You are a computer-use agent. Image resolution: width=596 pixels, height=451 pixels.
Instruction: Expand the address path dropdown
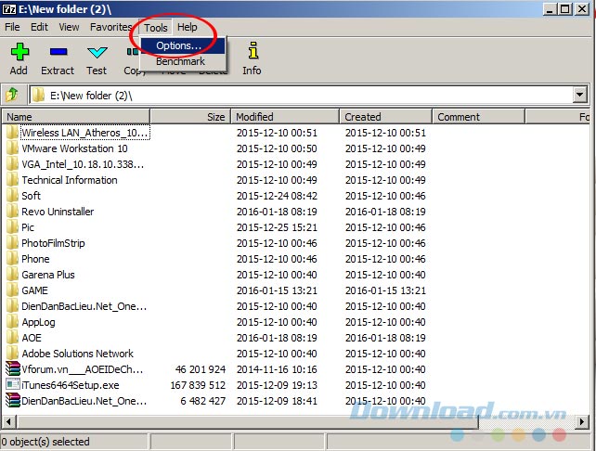pyautogui.click(x=580, y=95)
